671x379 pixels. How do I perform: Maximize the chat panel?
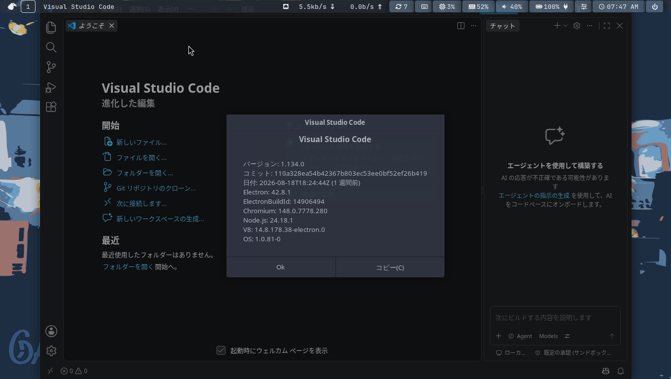(607, 26)
